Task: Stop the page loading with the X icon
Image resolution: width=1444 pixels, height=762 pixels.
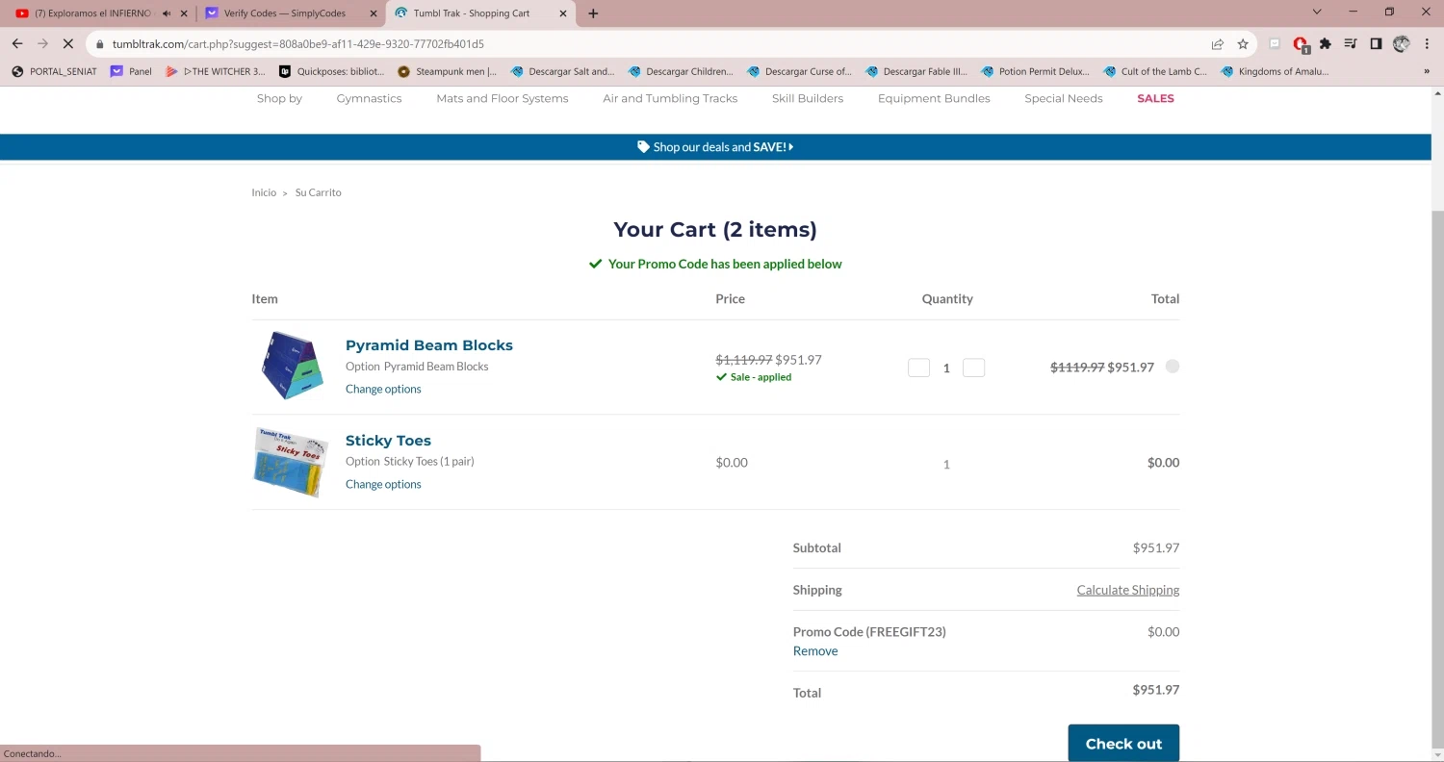Action: [67, 43]
